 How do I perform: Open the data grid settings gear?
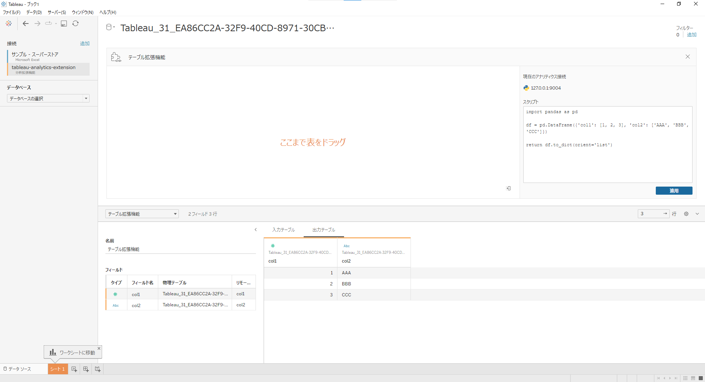point(686,214)
